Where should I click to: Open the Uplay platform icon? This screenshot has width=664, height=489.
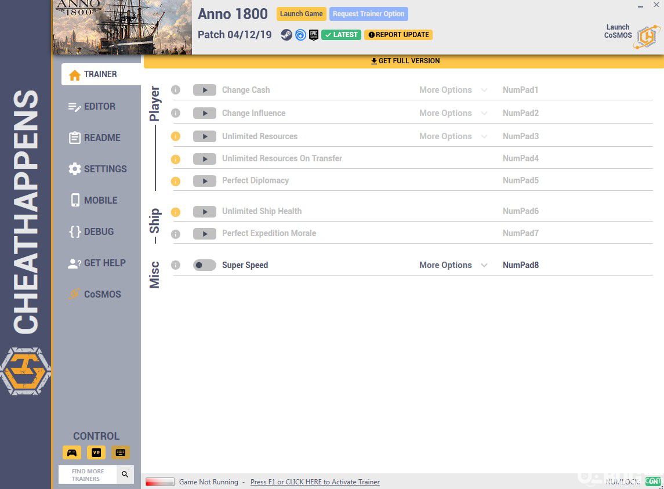tap(300, 35)
